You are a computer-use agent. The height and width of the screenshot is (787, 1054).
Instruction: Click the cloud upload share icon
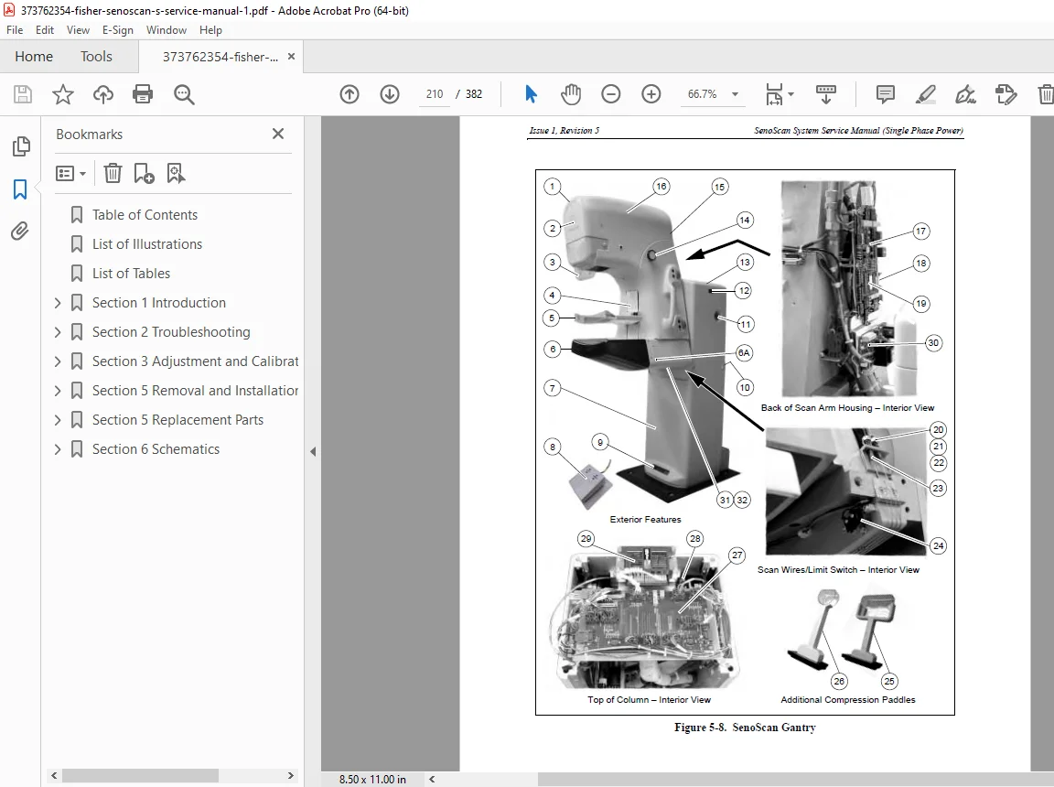pyautogui.click(x=102, y=94)
